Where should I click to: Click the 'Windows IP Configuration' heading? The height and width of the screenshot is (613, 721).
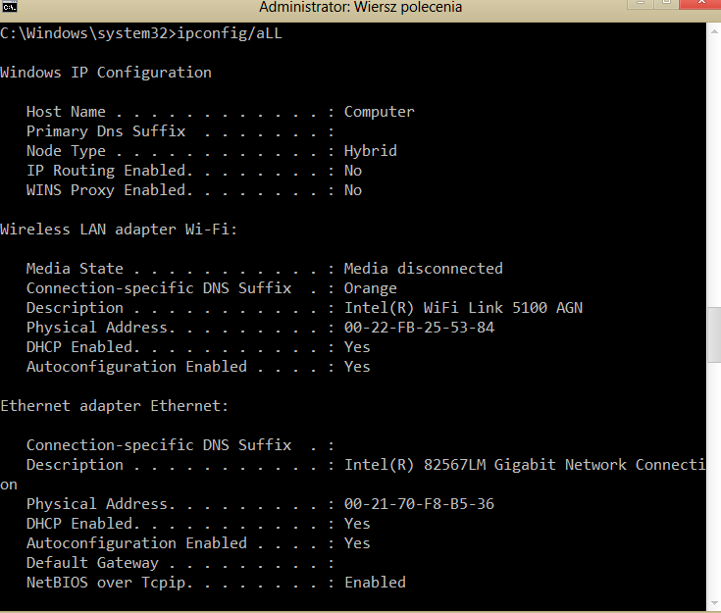tap(106, 73)
